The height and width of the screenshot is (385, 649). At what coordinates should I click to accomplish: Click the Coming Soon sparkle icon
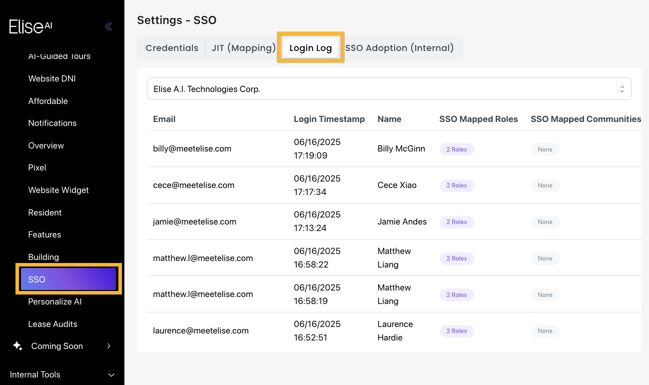tap(17, 346)
